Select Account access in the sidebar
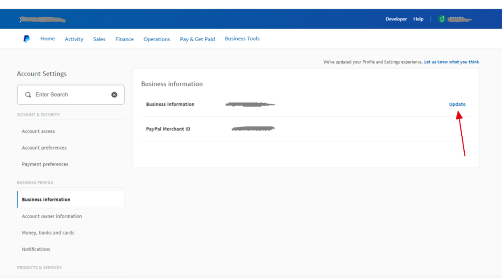502x278 pixels. click(38, 131)
